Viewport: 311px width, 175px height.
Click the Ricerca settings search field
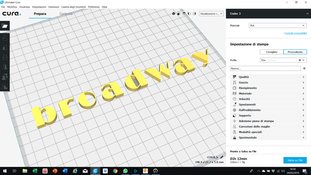pyautogui.click(x=266, y=69)
